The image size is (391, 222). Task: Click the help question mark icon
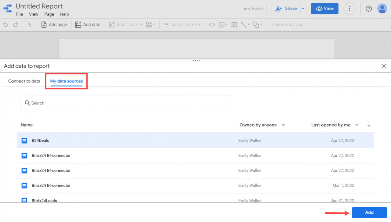(369, 9)
